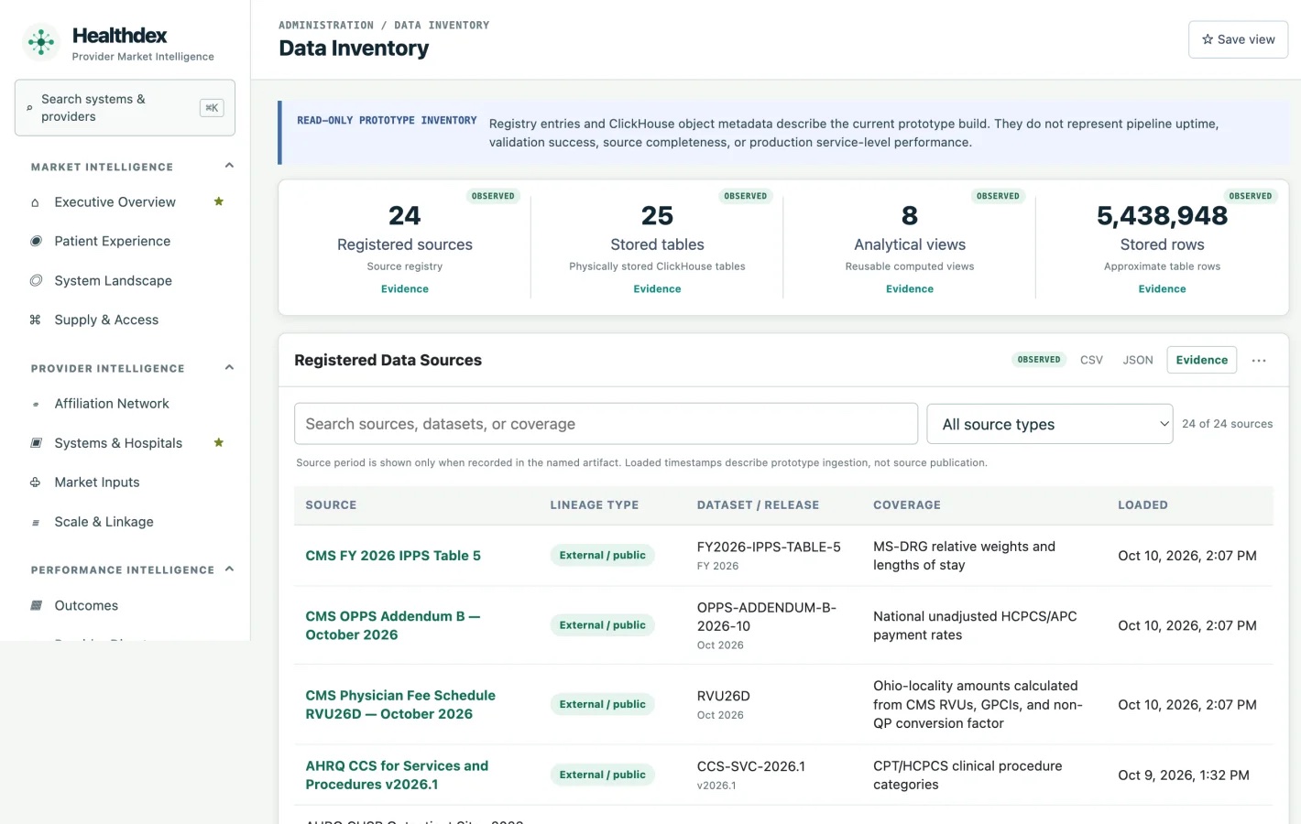Image resolution: width=1301 pixels, height=824 pixels.
Task: Collapse the Provider Intelligence section
Action: 229,368
